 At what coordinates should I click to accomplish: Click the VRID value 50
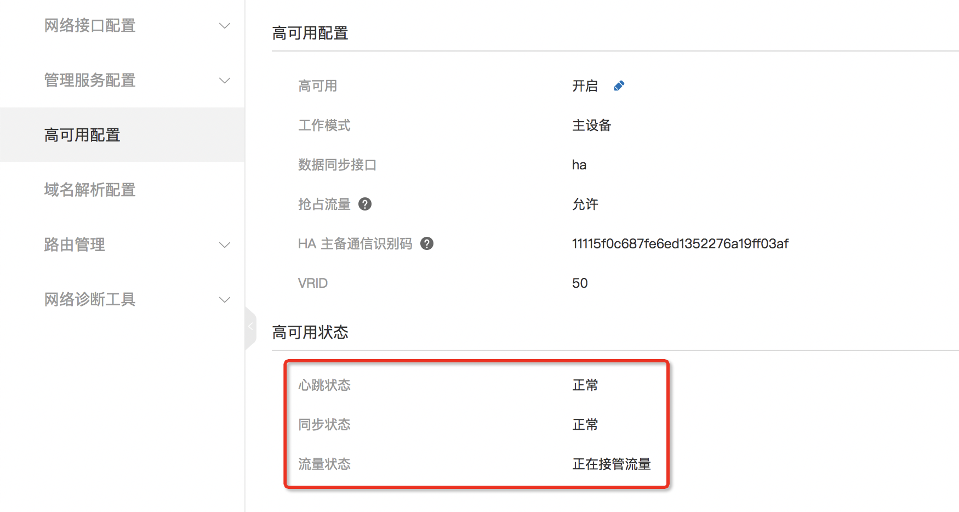(580, 283)
